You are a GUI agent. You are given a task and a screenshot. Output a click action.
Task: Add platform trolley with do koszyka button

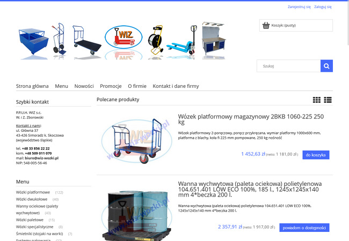coord(316,155)
